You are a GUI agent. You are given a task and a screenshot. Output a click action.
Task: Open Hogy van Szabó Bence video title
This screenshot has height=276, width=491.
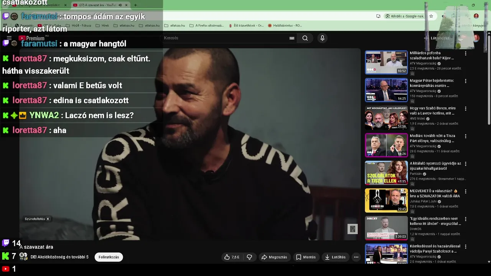[x=433, y=111]
